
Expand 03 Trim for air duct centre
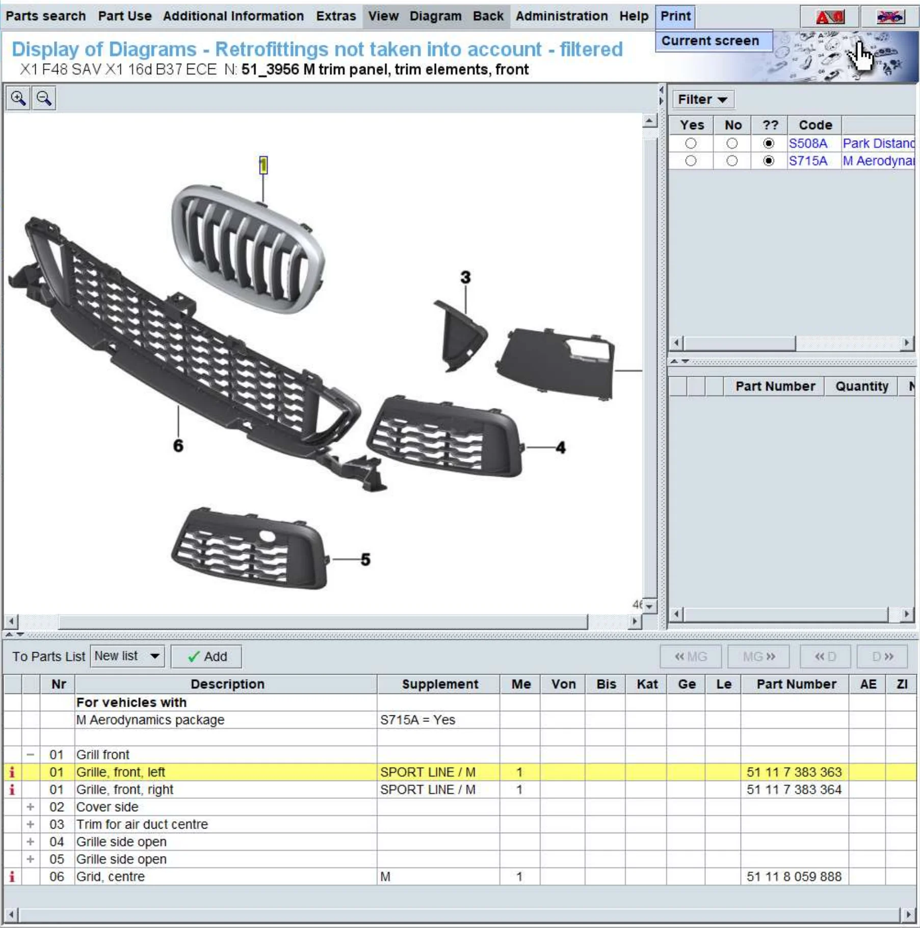31,824
